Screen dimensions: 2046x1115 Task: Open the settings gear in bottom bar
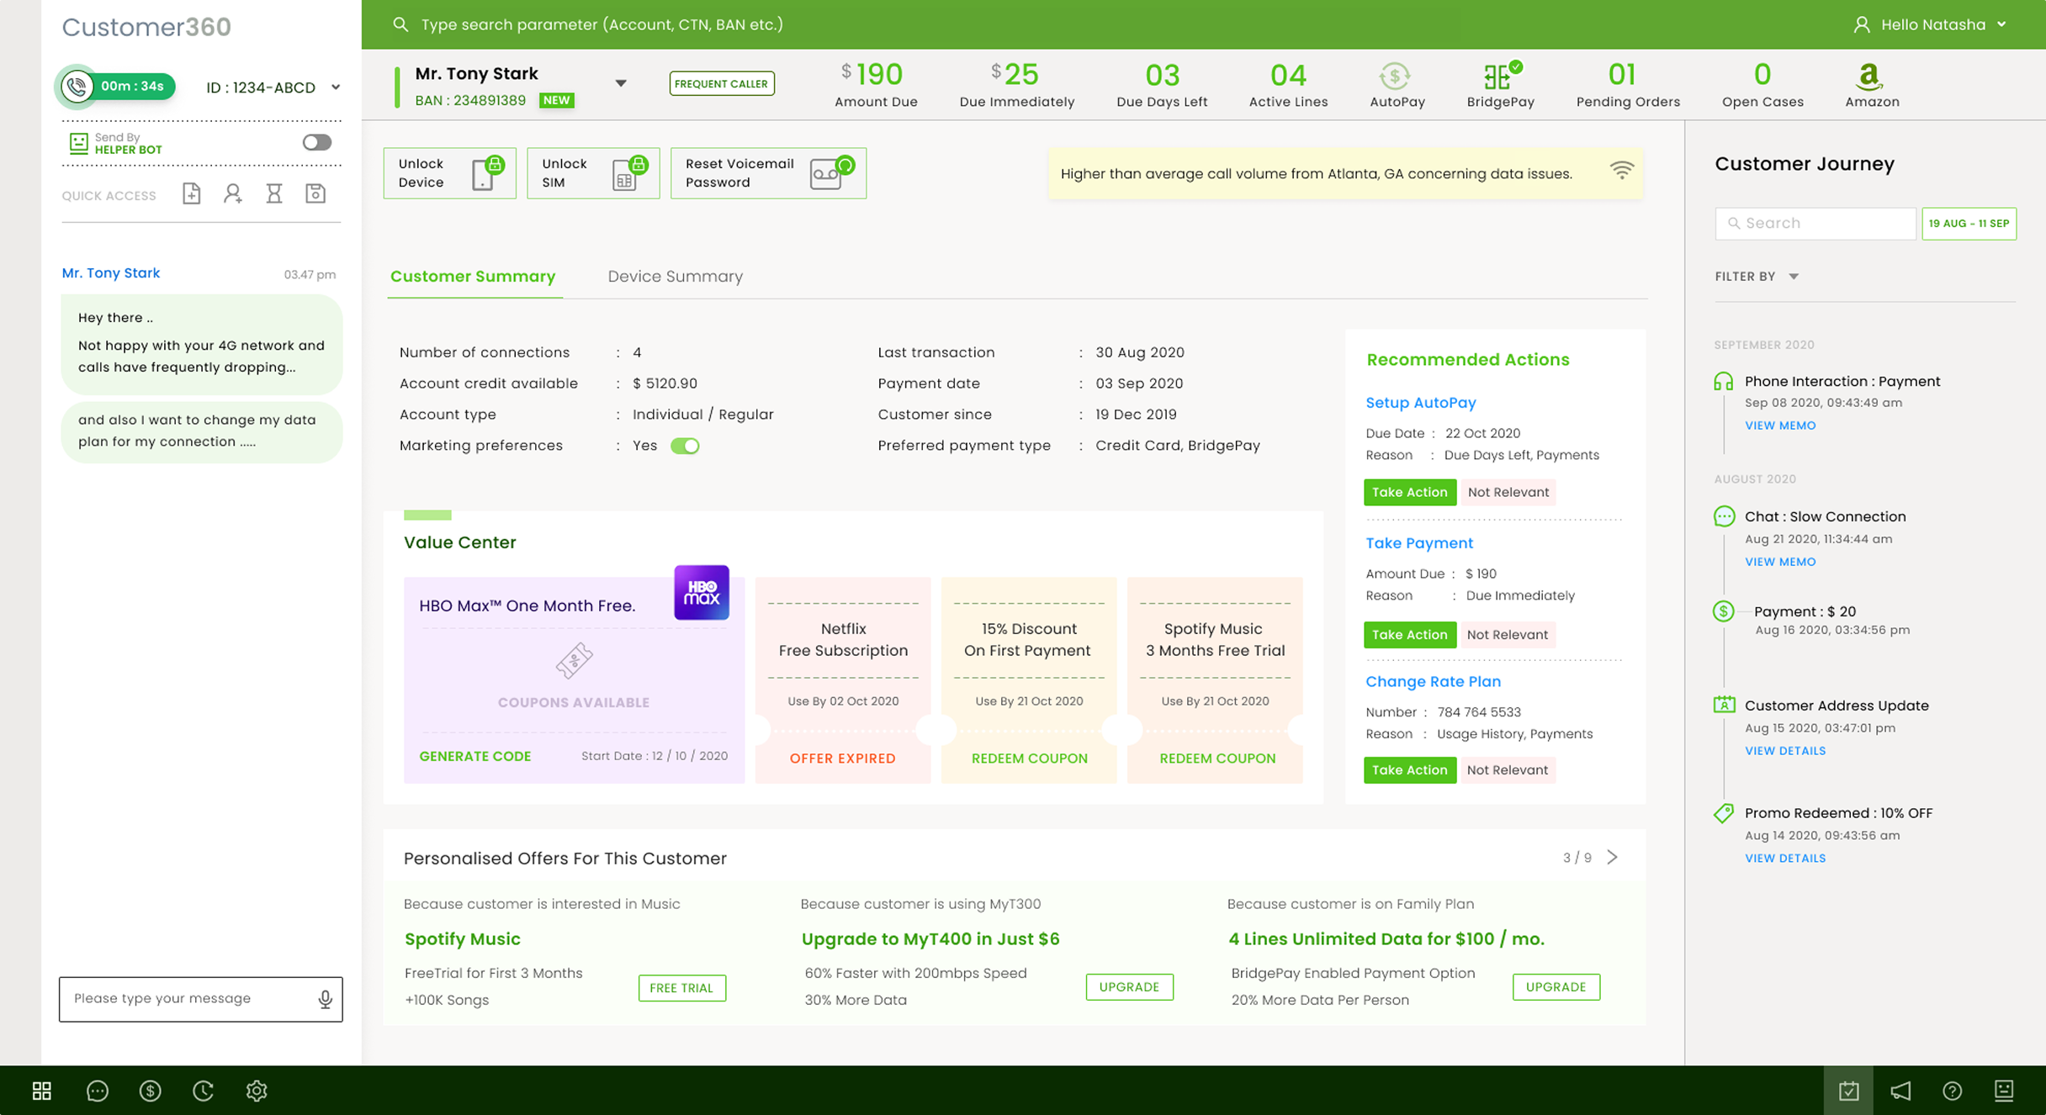tap(257, 1091)
